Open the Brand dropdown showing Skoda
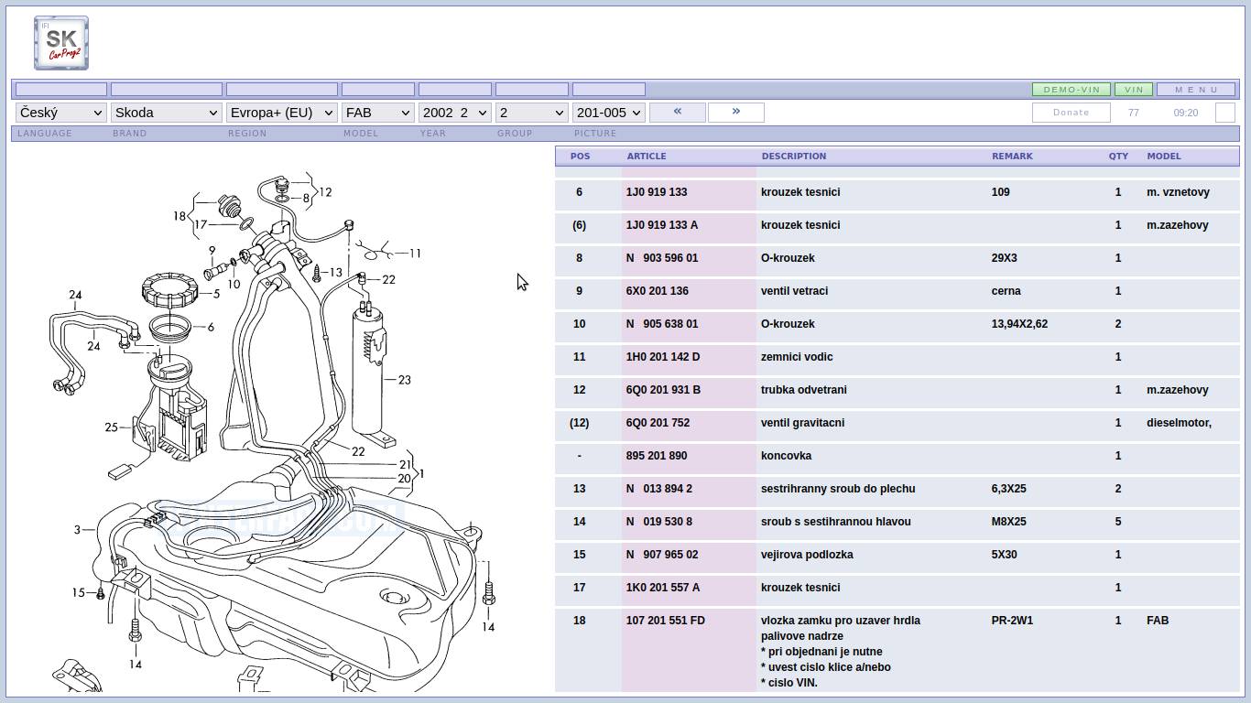Viewport: 1251px width, 703px height. pyautogui.click(x=166, y=113)
